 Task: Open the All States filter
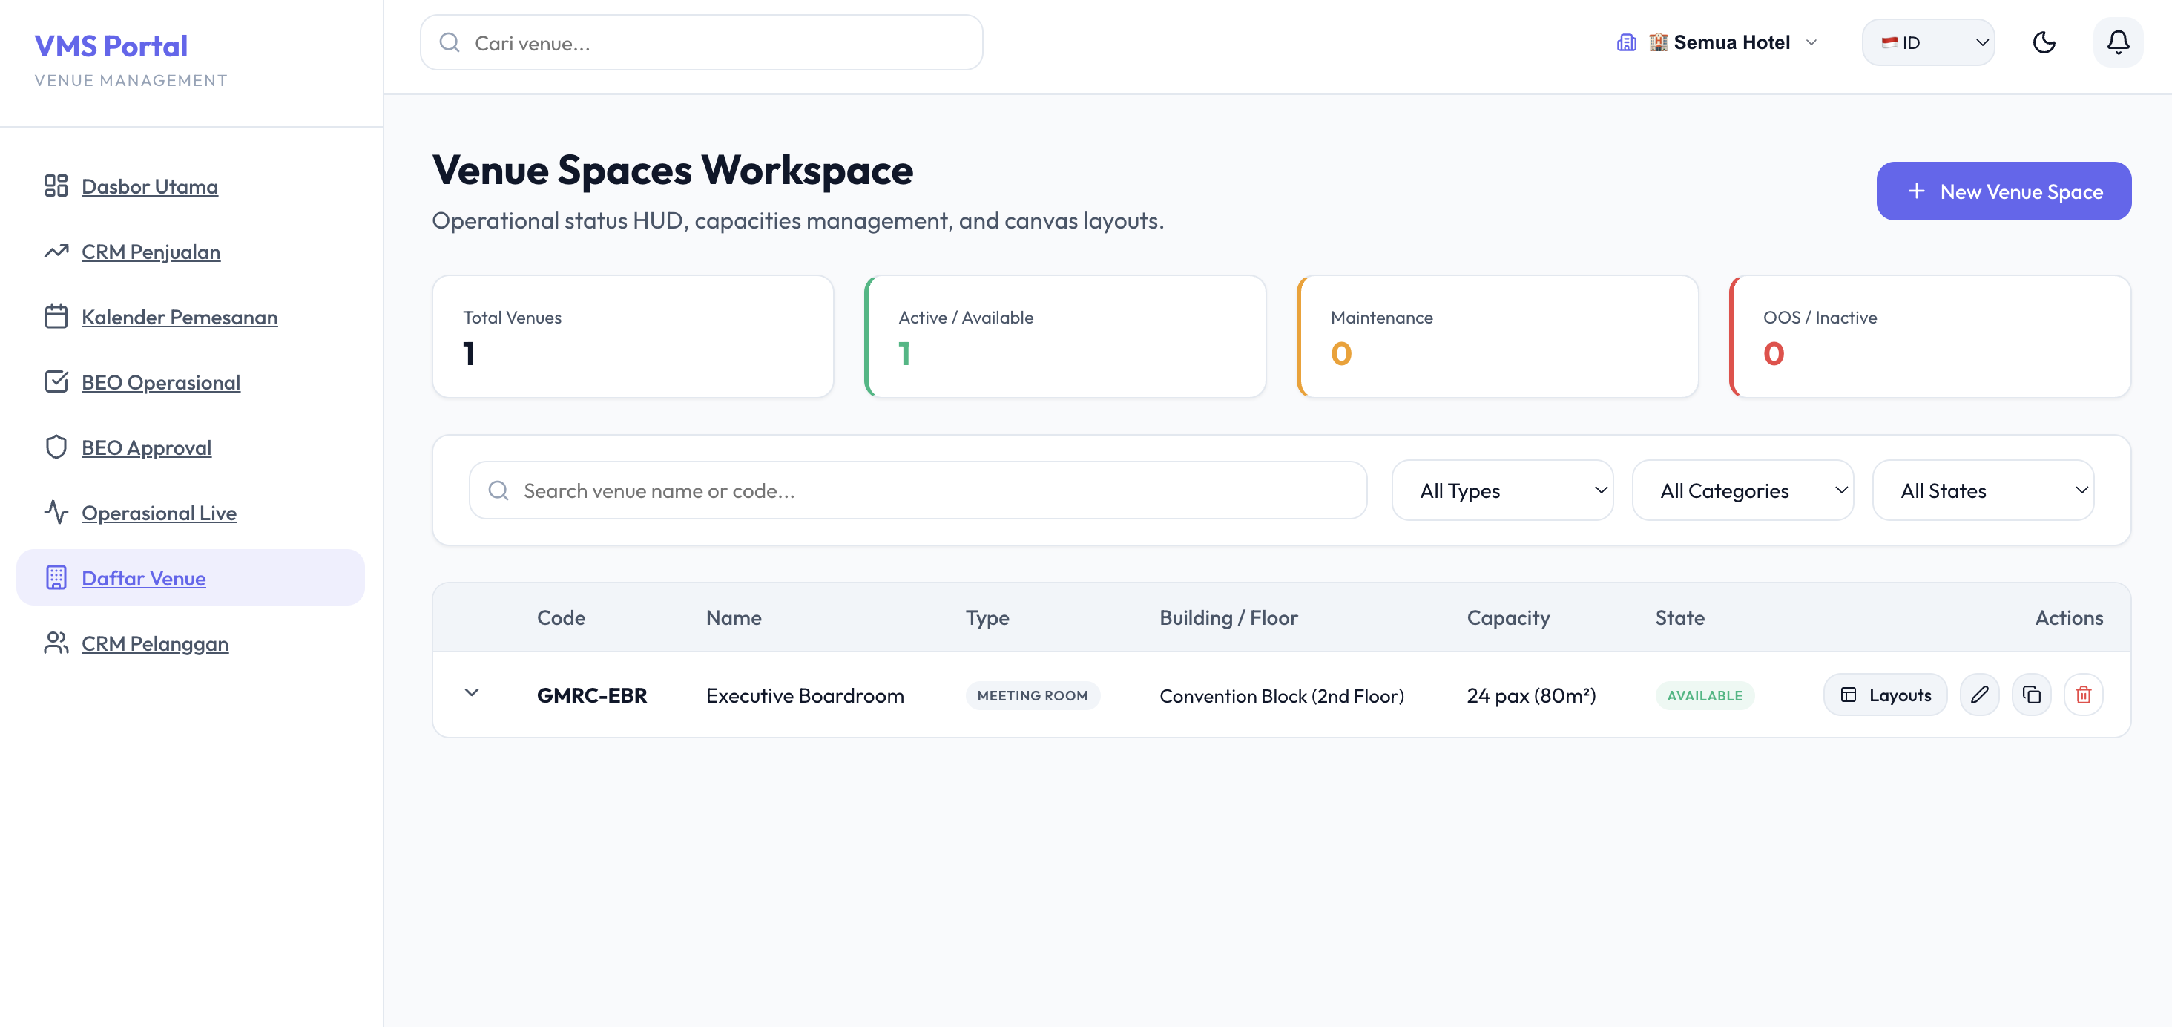1983,490
